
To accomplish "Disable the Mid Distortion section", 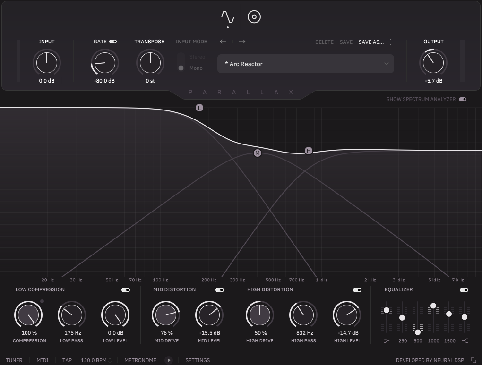I will [219, 290].
